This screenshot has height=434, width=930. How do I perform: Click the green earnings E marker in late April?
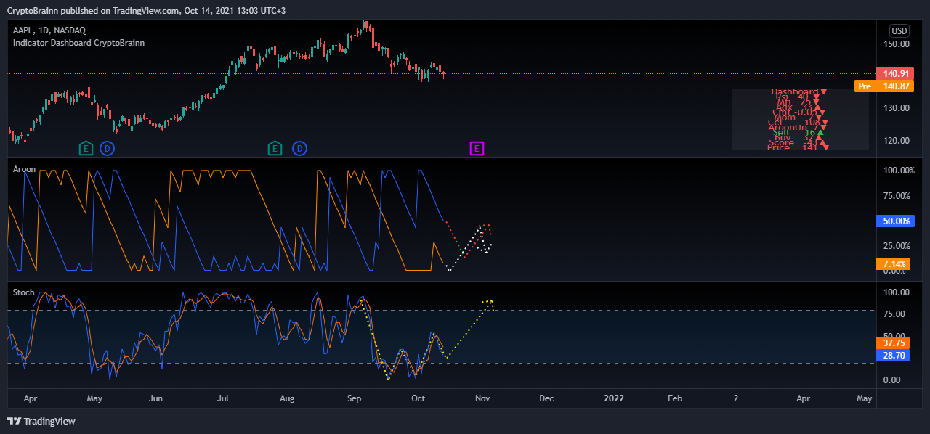[x=86, y=149]
